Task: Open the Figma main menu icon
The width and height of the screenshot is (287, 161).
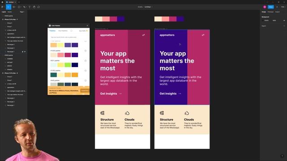Action: (2, 7)
